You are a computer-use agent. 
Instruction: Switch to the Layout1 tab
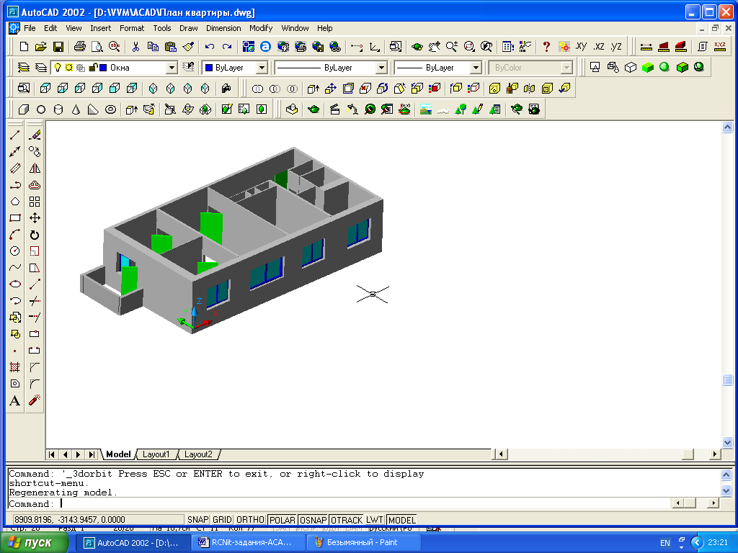click(x=156, y=454)
